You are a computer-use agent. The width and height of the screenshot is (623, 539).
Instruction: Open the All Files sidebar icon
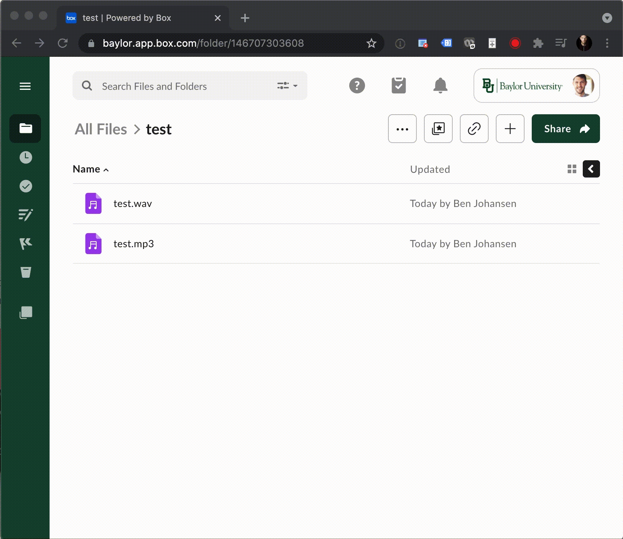[x=25, y=128]
